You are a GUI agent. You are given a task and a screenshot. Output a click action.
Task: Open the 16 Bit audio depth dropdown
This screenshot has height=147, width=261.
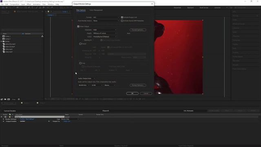(x=97, y=85)
